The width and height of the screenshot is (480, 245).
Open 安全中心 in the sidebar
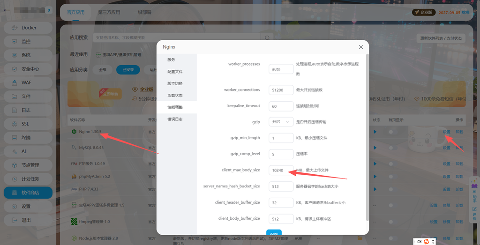28,69
